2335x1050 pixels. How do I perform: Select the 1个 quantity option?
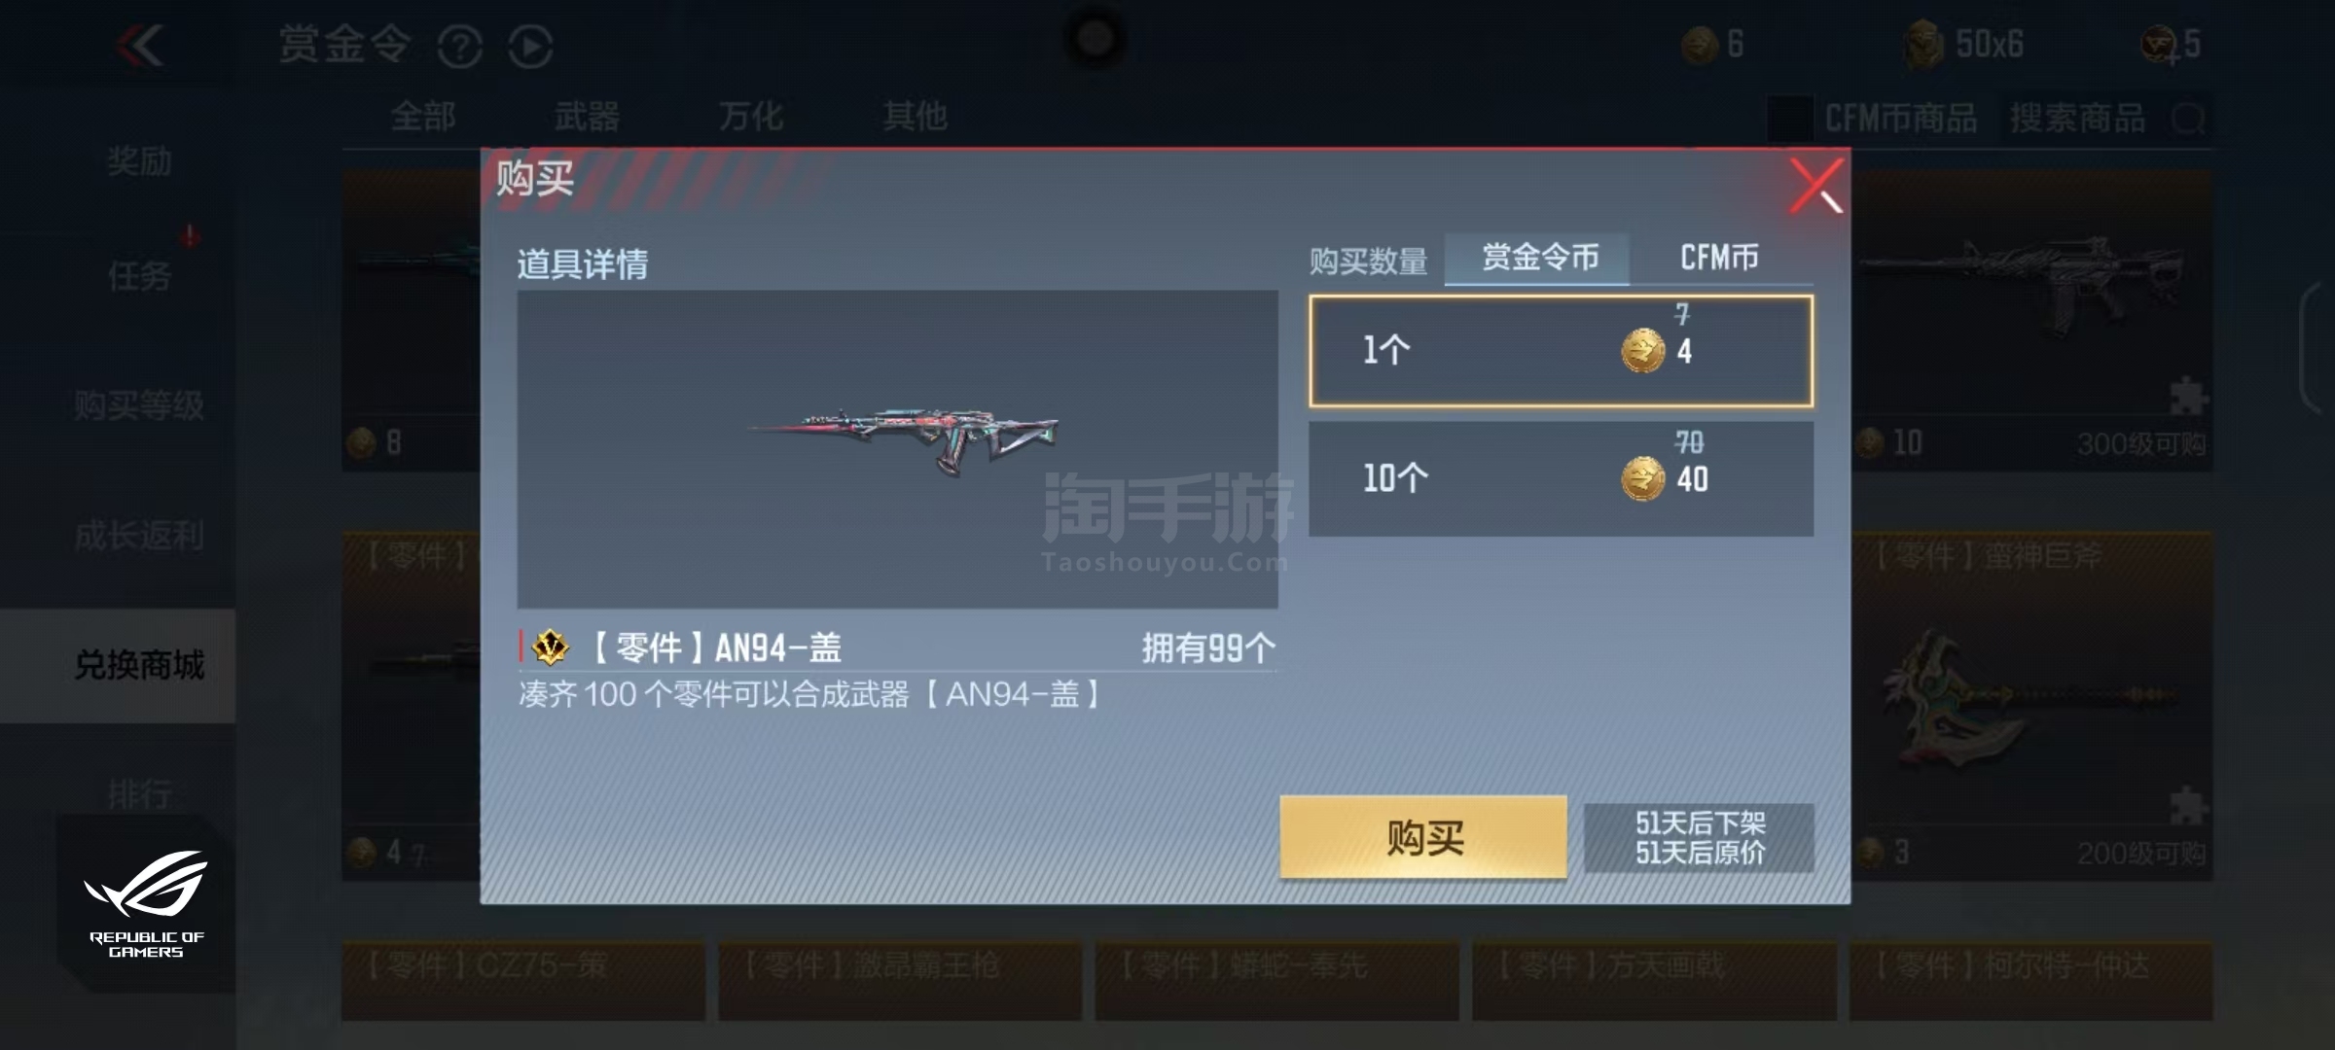click(x=1561, y=351)
